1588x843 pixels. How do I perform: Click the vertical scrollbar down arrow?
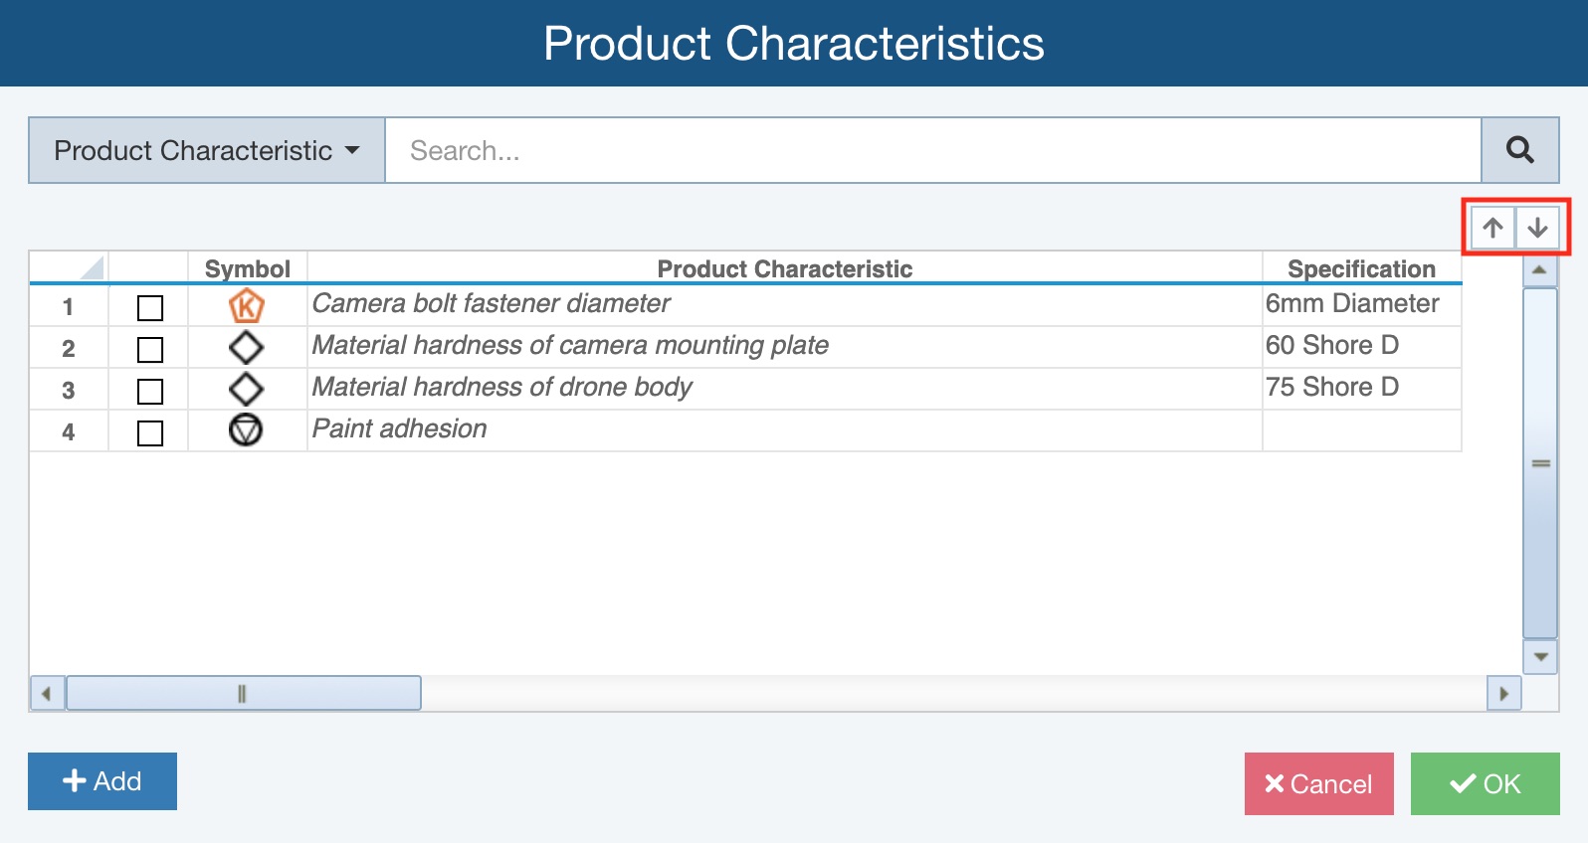[x=1540, y=657]
